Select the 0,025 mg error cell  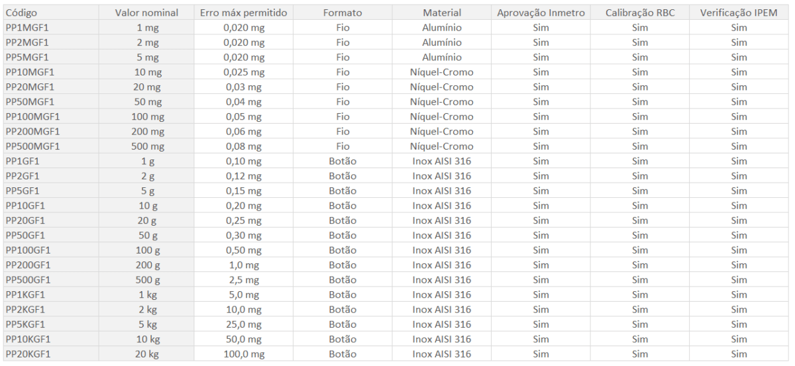point(244,72)
